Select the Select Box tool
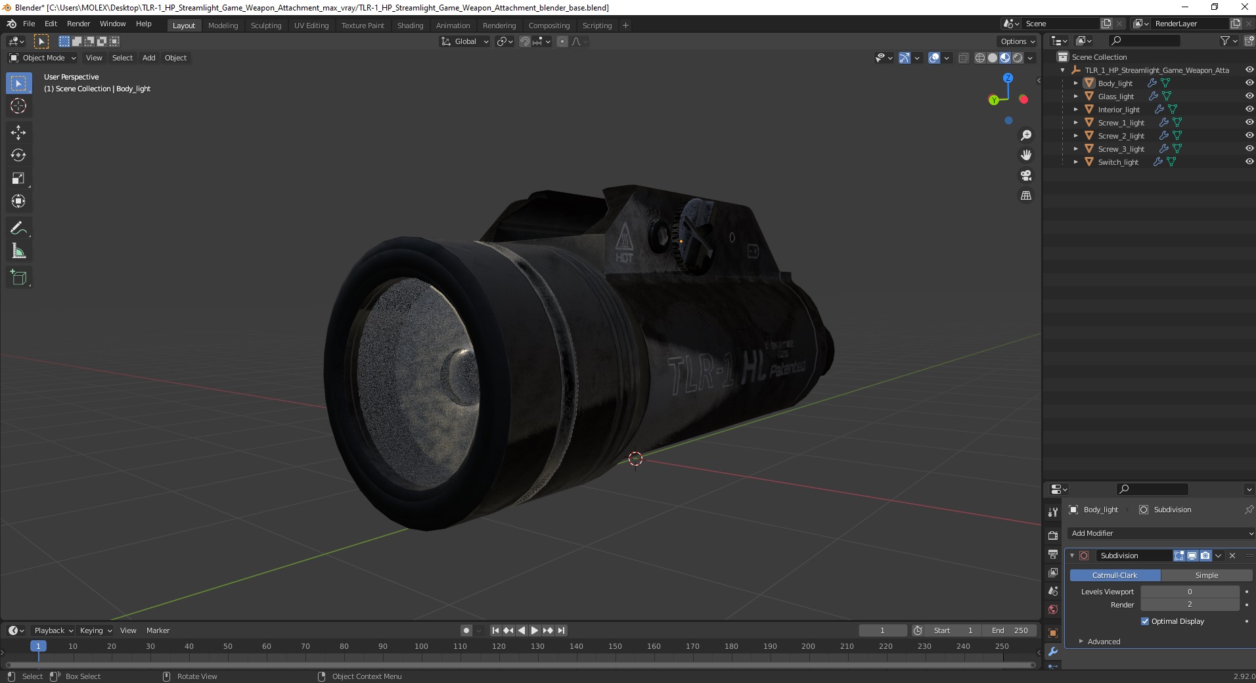Viewport: 1256px width, 683px height. click(18, 83)
